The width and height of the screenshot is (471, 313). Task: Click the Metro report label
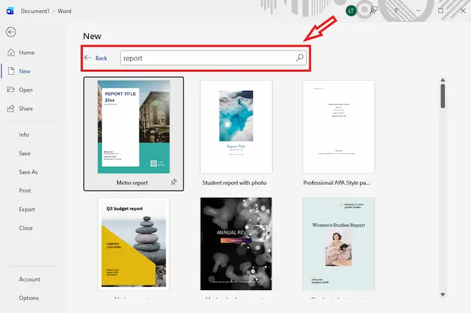coord(132,182)
